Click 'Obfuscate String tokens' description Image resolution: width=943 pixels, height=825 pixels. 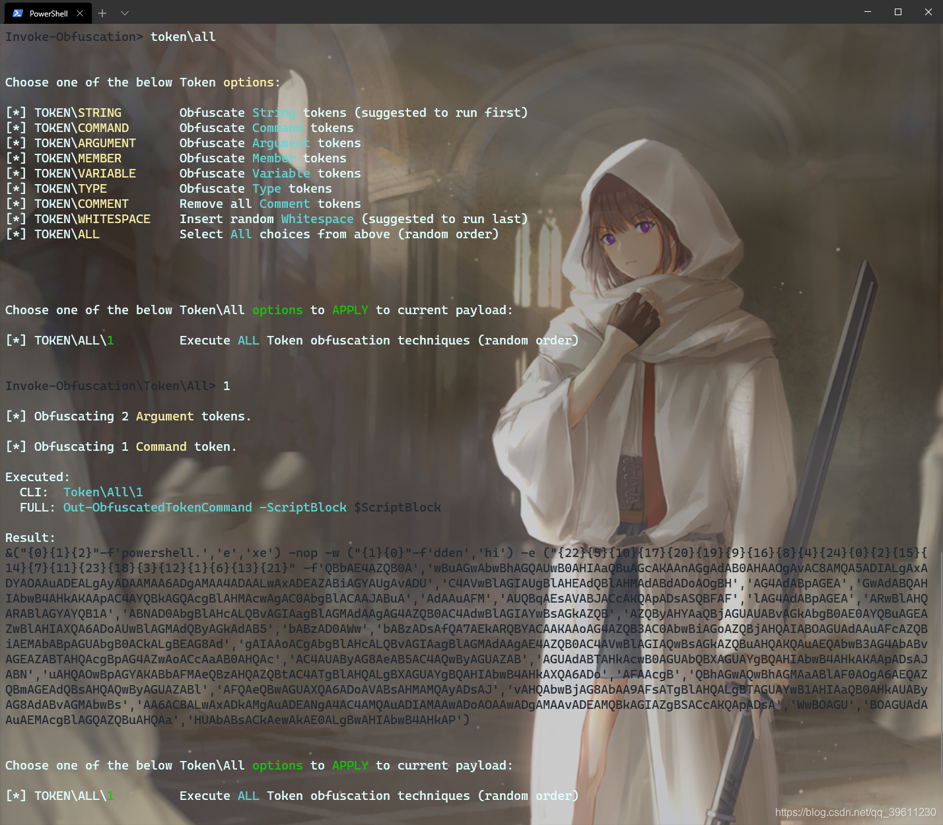[263, 113]
